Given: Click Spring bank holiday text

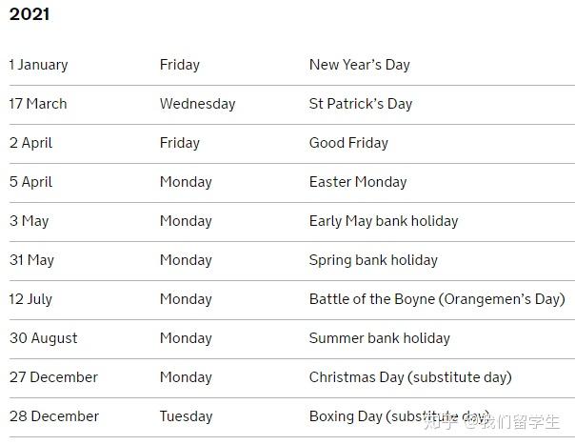Looking at the screenshot, I should point(373,260).
